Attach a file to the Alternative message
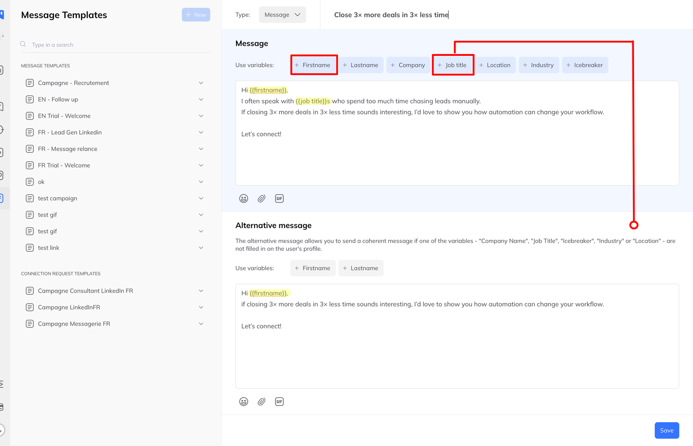This screenshot has height=446, width=693. point(262,401)
